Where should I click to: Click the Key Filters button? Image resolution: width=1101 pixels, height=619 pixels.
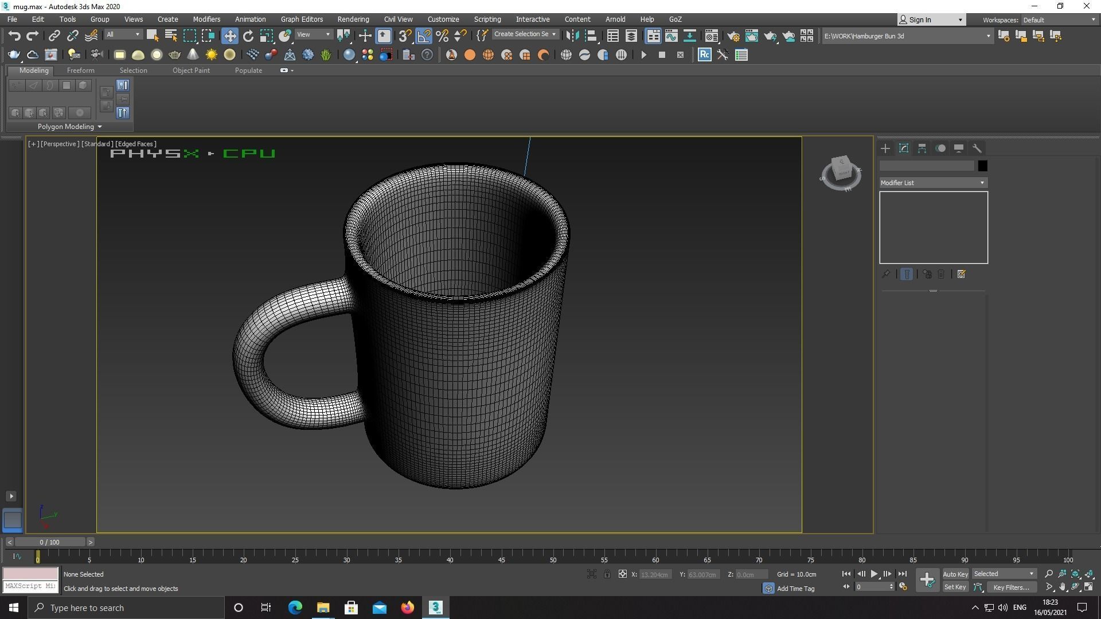click(x=1012, y=587)
